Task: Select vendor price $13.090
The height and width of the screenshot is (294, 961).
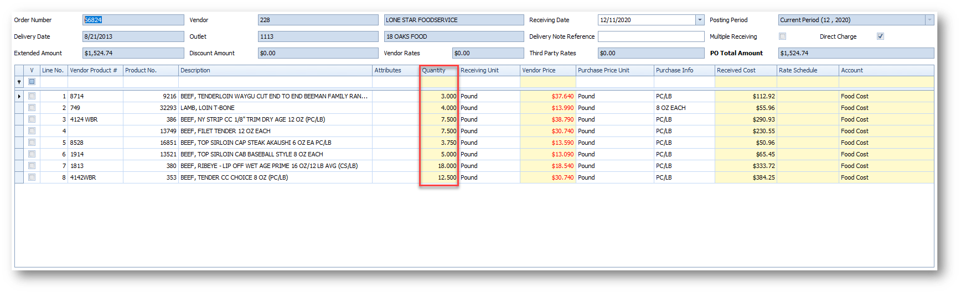Action: [x=547, y=154]
